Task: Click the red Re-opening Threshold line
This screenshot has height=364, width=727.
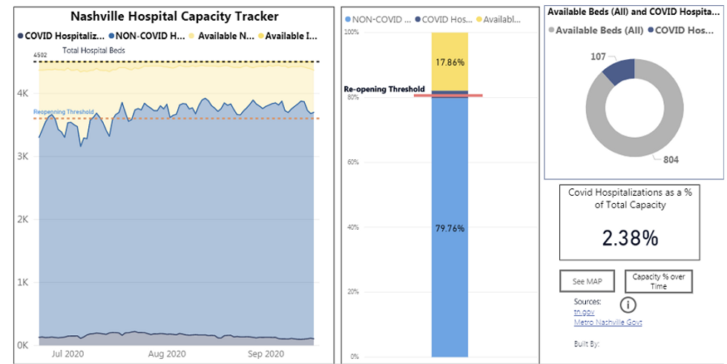Action: tap(448, 96)
